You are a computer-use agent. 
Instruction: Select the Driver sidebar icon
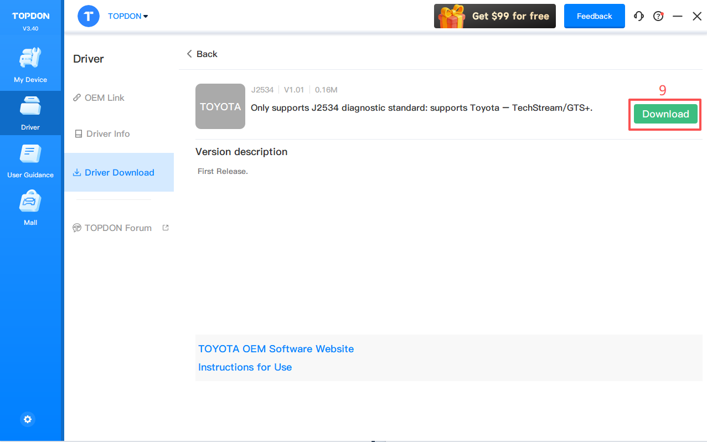(30, 107)
